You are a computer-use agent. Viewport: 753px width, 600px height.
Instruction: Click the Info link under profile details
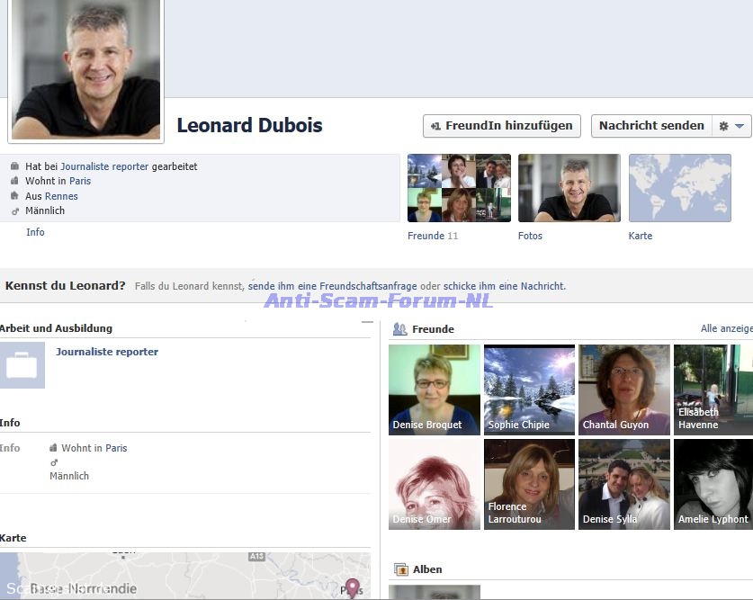[x=35, y=232]
